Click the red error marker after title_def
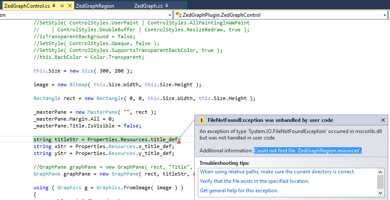 178,142
